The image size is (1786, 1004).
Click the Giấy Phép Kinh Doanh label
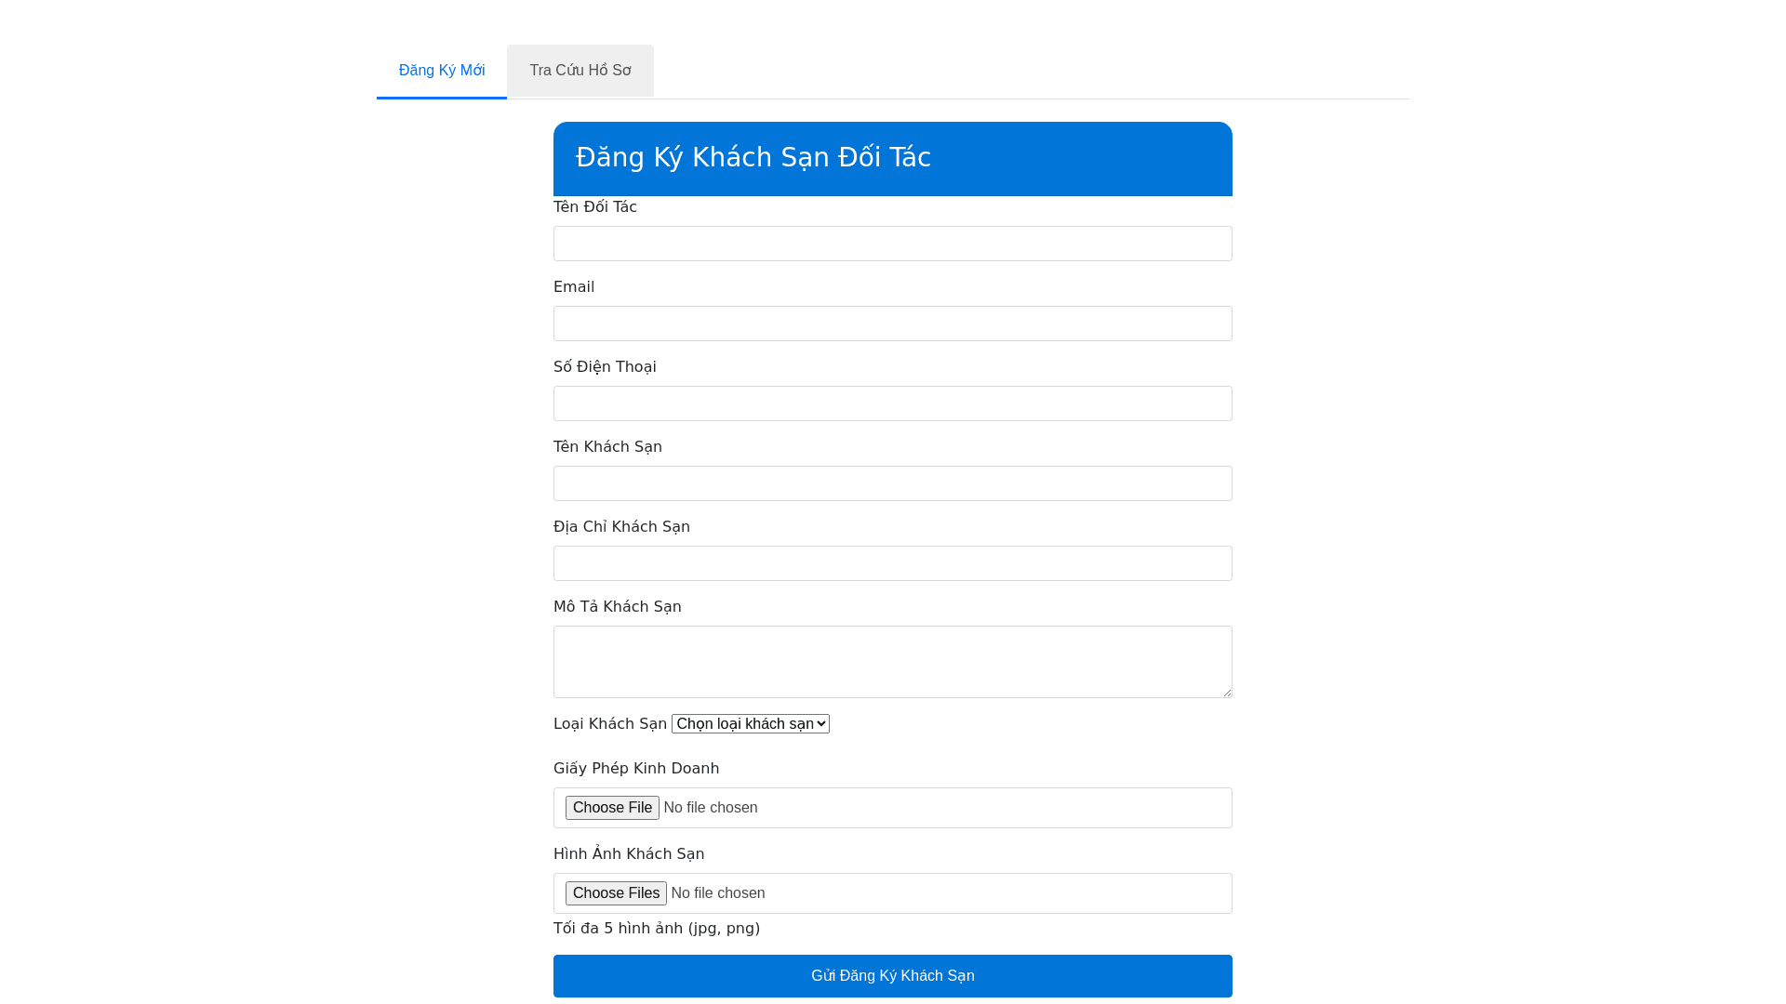[x=635, y=769]
